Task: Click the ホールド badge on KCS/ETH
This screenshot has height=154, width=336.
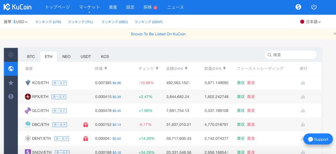Action: click(59, 83)
